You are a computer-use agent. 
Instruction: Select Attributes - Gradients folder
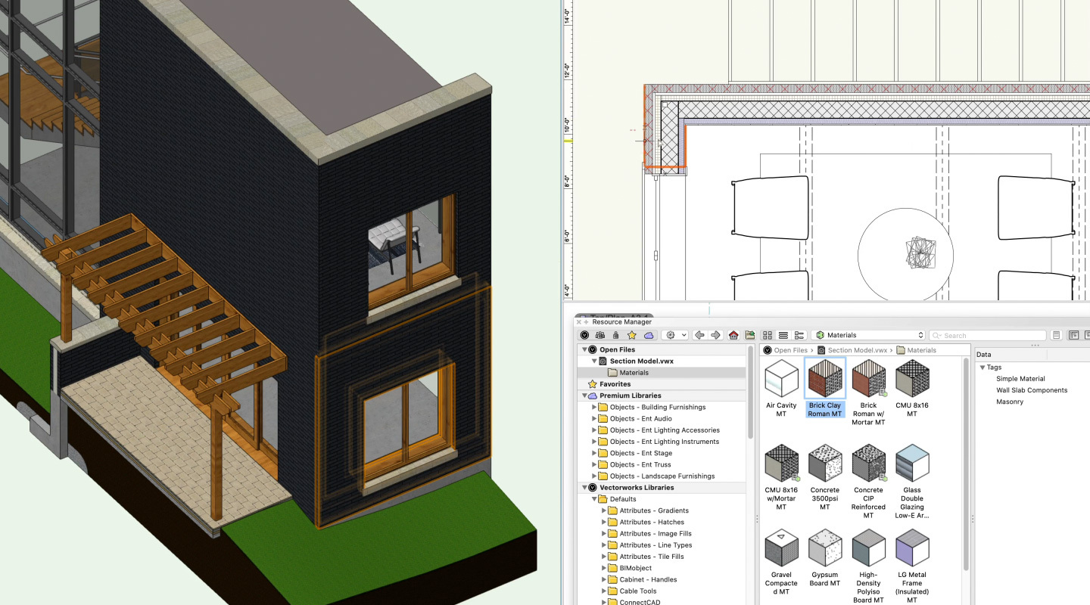click(x=648, y=510)
